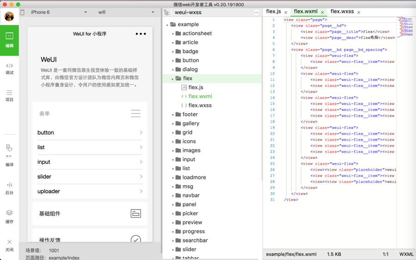The image size is (416, 260).
Task: Close the flex.wxml editor tab
Action: coord(322,12)
